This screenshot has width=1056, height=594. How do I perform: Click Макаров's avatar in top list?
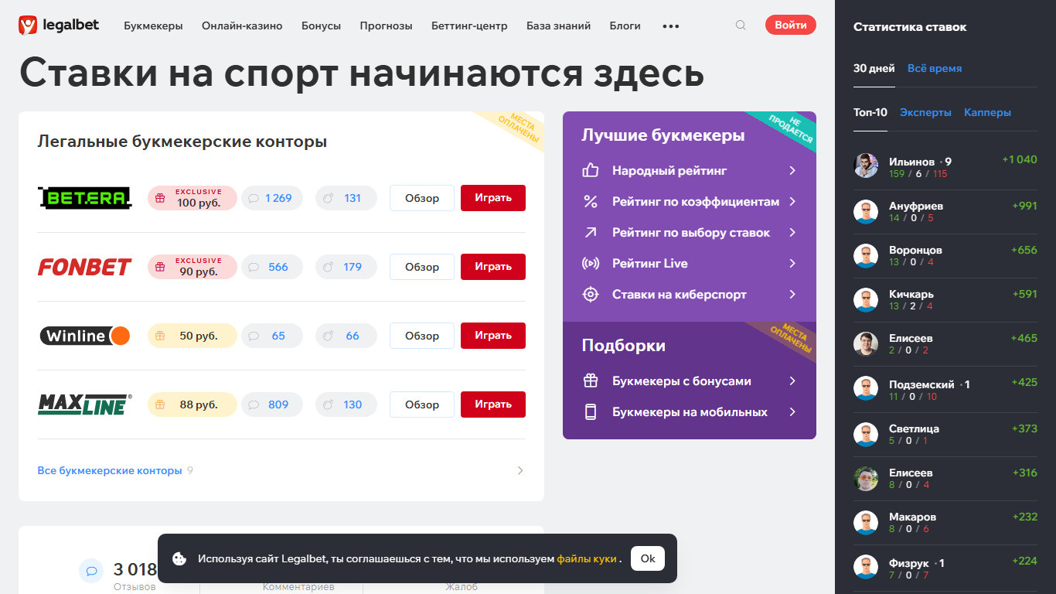[x=866, y=523]
